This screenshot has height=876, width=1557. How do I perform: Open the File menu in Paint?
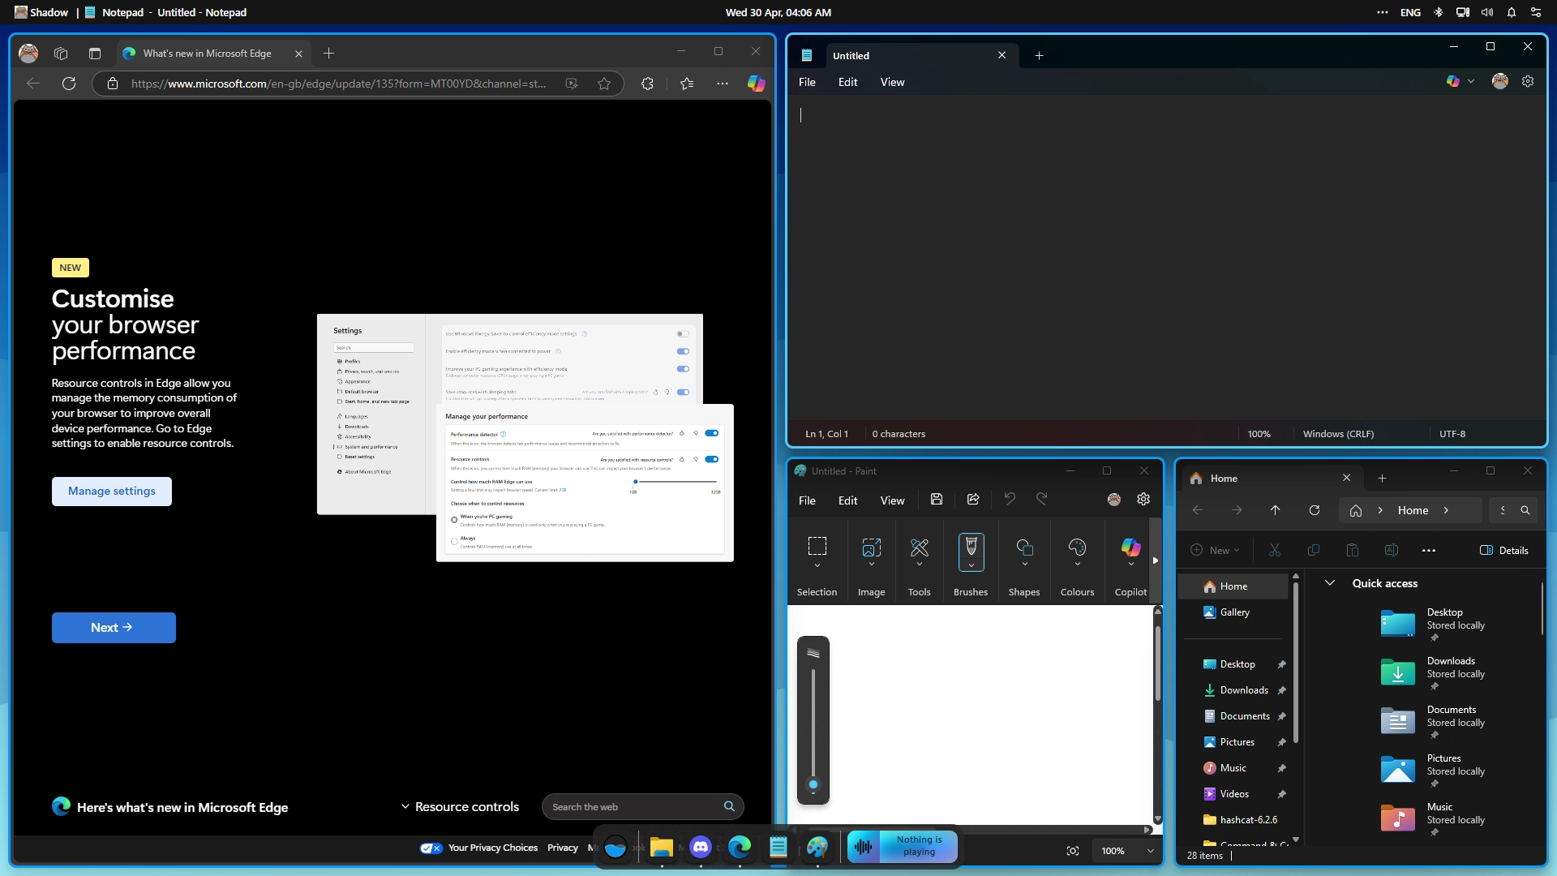(807, 500)
